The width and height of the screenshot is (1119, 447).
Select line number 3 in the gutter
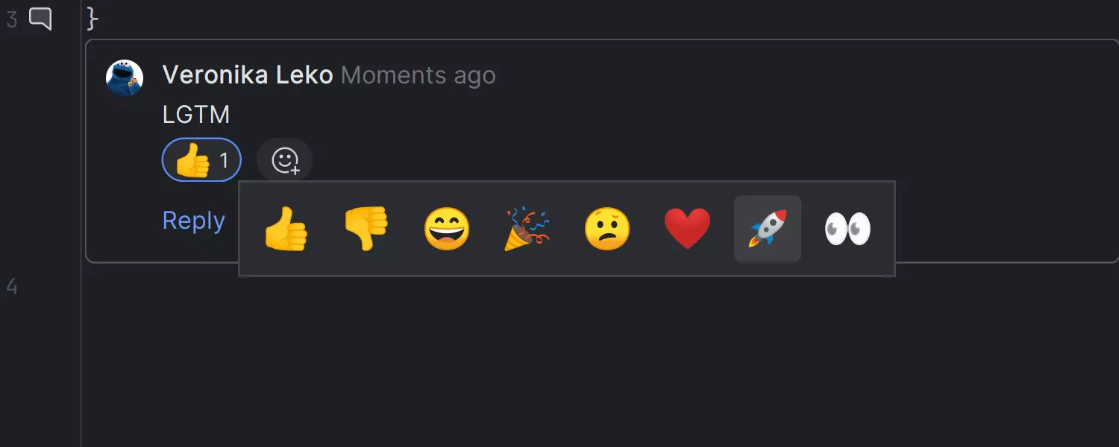(11, 19)
